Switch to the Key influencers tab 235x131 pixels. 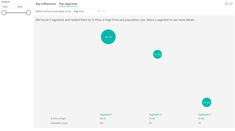click(46, 4)
